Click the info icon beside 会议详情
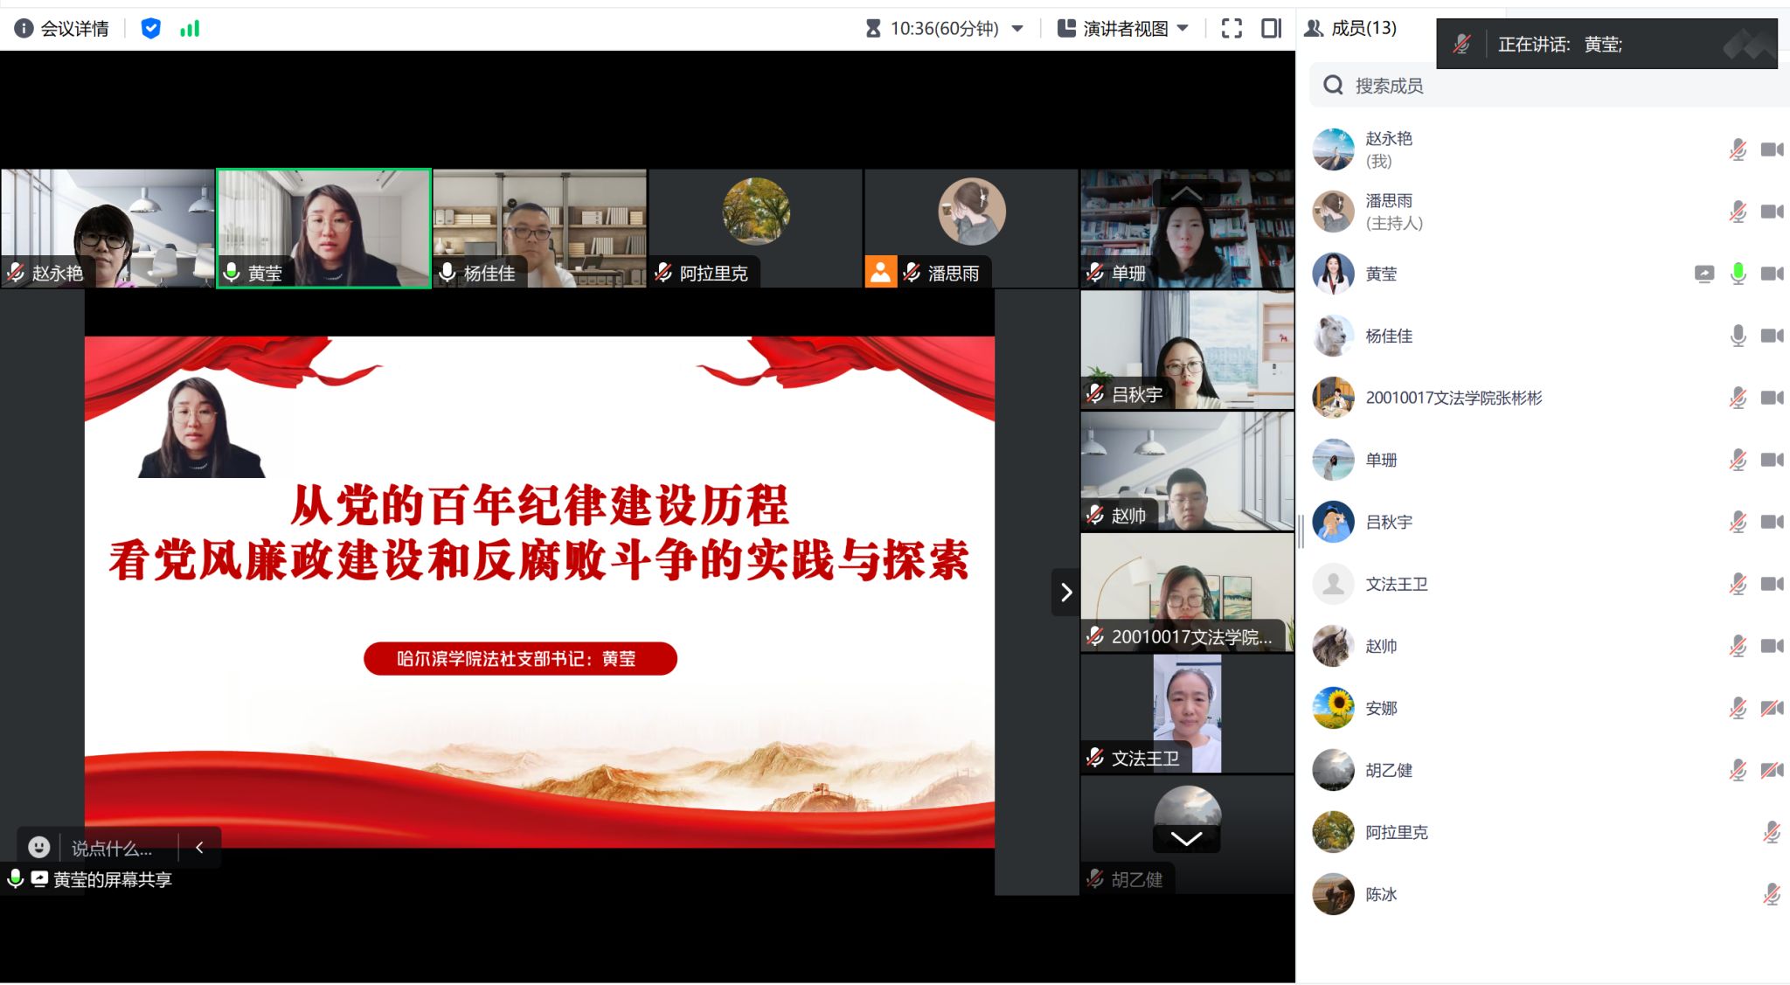 point(24,29)
